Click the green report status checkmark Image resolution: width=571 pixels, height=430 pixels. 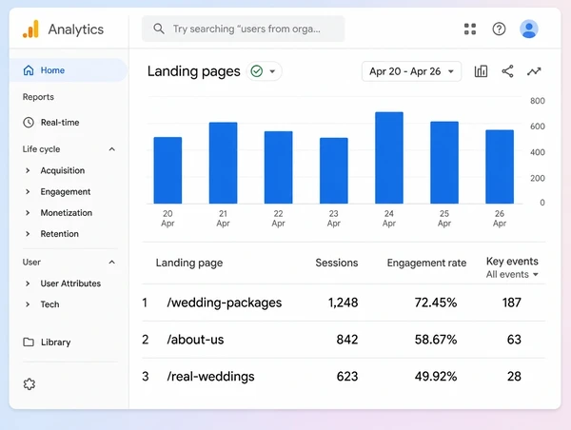tap(257, 71)
